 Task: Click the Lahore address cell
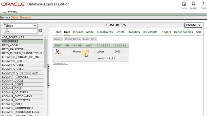coord(100,52)
